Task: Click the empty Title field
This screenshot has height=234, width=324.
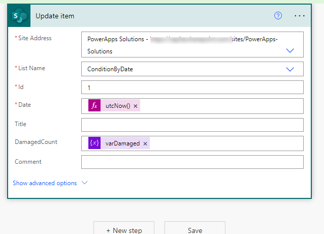Action: pos(192,125)
